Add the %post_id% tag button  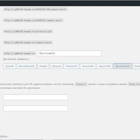(x=104, y=66)
